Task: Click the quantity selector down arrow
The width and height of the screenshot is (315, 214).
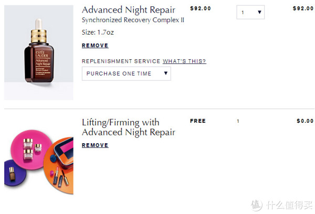Action: pos(259,12)
